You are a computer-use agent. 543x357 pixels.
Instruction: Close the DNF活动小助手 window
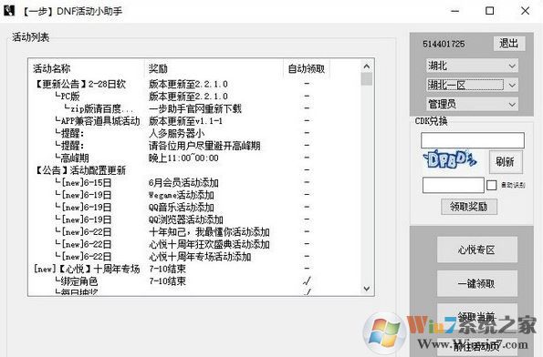point(526,11)
